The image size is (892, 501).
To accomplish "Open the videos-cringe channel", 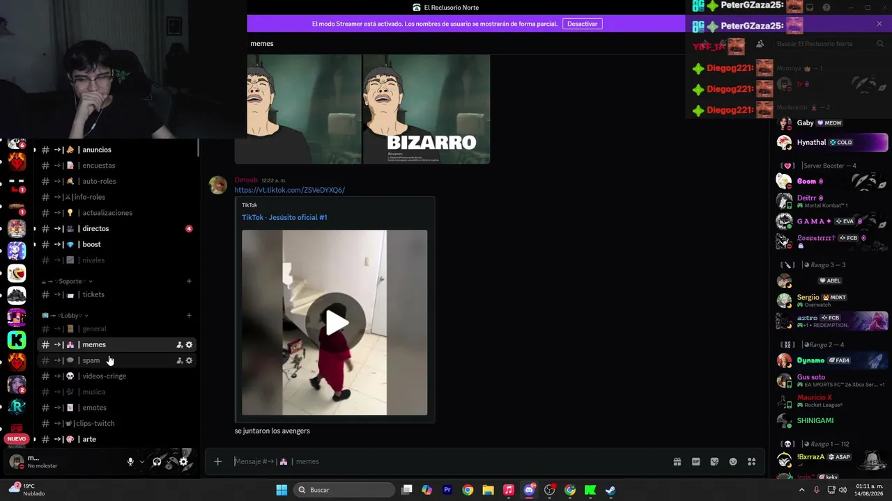I will 116,376.
